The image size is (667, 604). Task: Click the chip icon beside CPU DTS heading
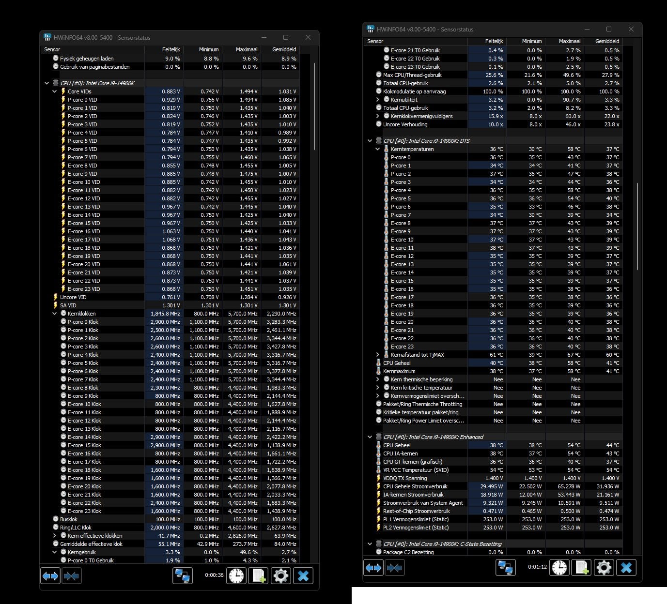tap(378, 141)
